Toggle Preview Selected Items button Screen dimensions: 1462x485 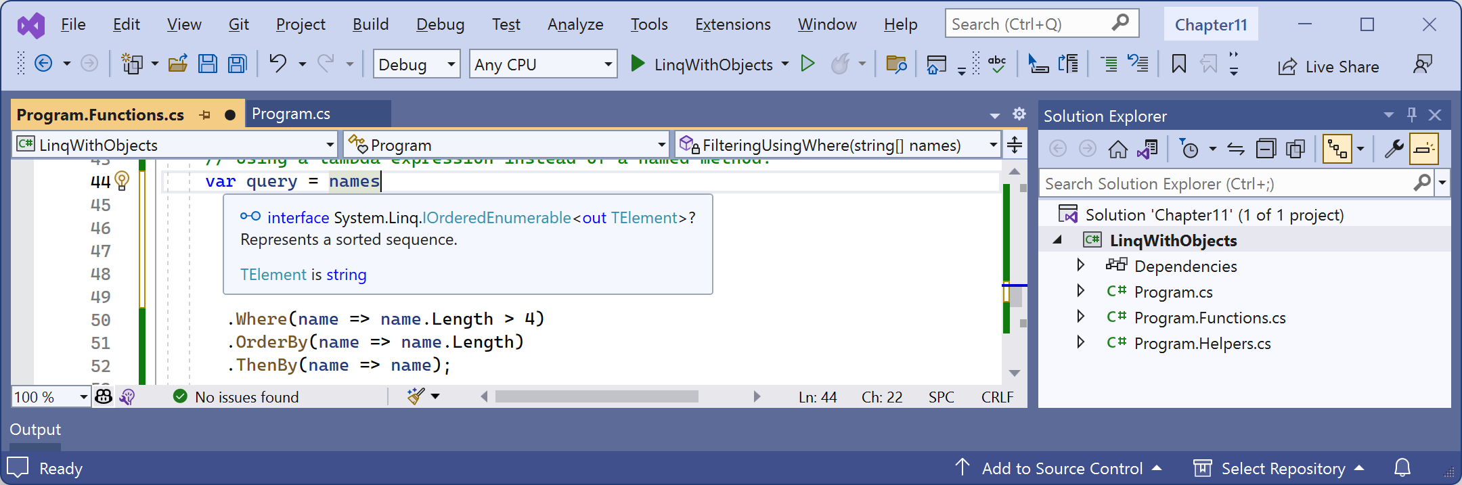[1423, 149]
